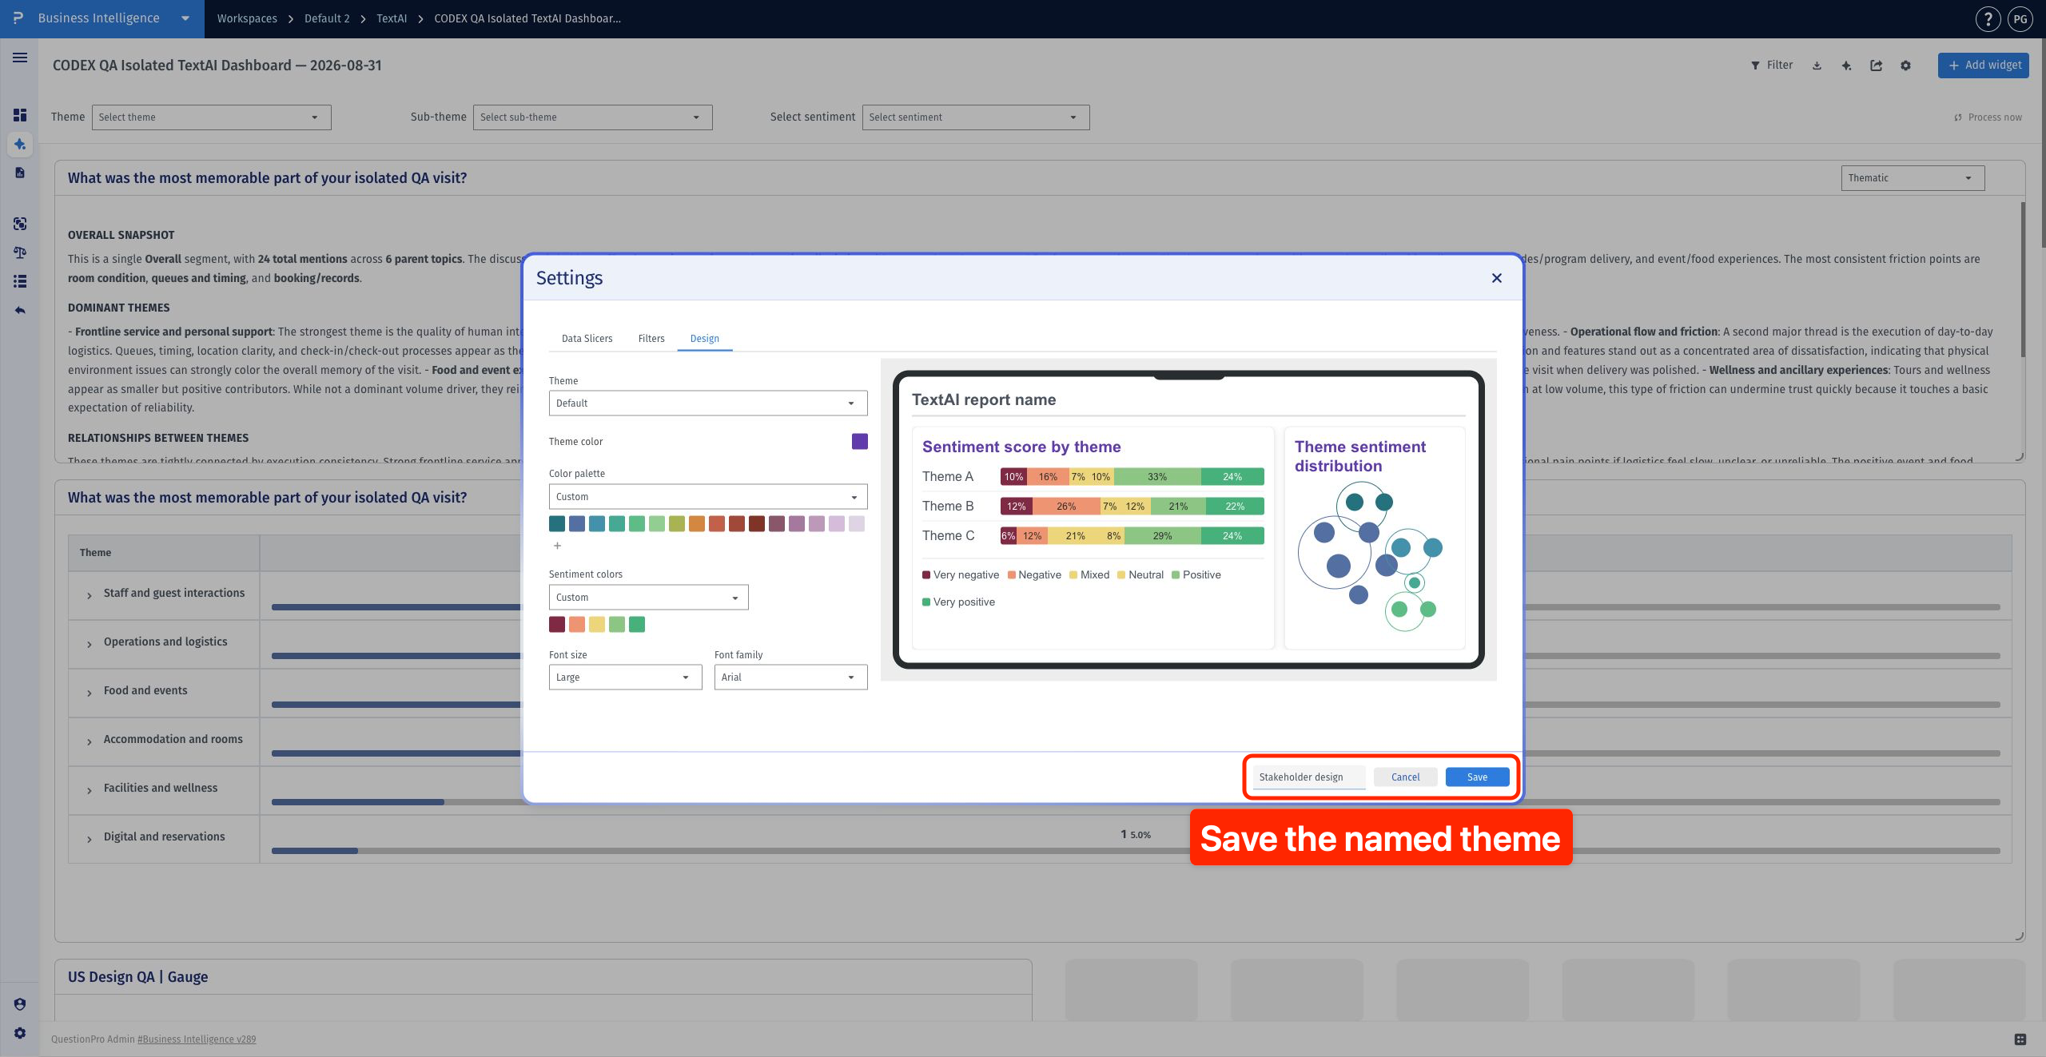The width and height of the screenshot is (2046, 1057).
Task: Click the Add widget button
Action: pyautogui.click(x=1984, y=66)
